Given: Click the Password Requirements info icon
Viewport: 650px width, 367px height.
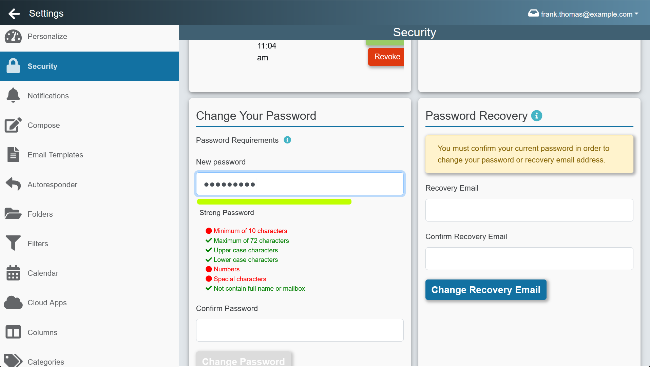Looking at the screenshot, I should [287, 140].
